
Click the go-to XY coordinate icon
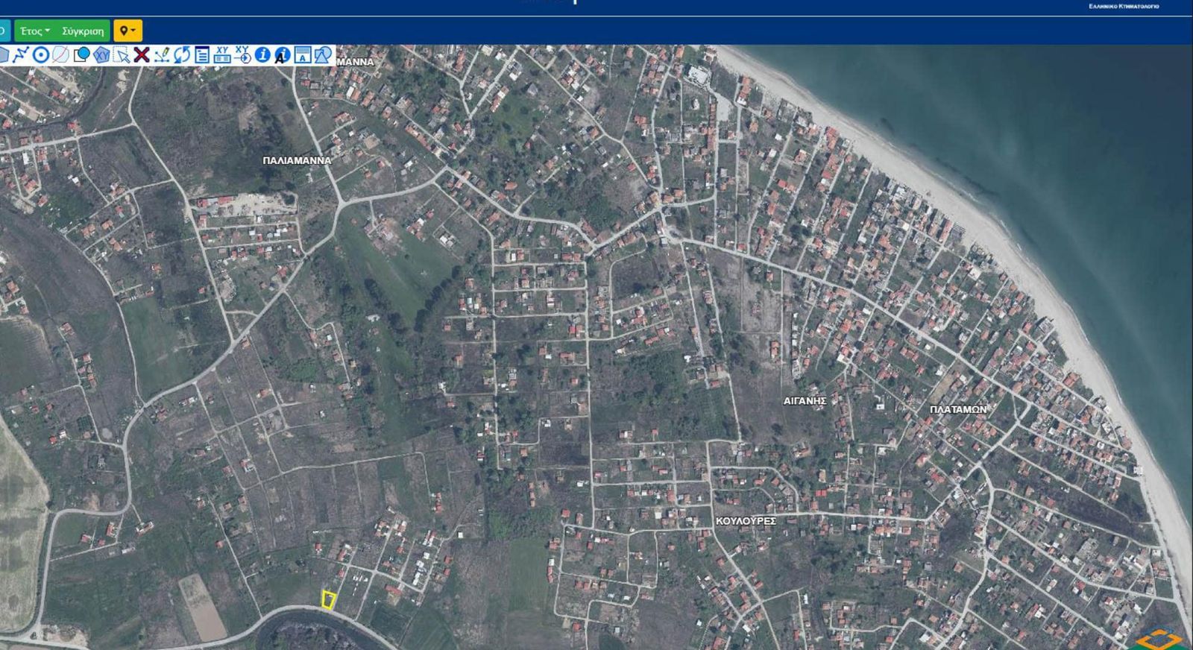point(242,54)
